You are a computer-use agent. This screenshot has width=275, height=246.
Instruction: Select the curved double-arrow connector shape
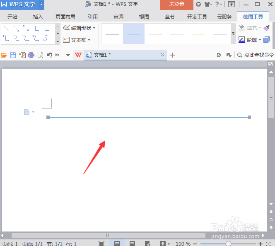(36, 38)
